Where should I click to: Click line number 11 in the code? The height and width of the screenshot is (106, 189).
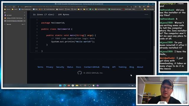click(37, 51)
